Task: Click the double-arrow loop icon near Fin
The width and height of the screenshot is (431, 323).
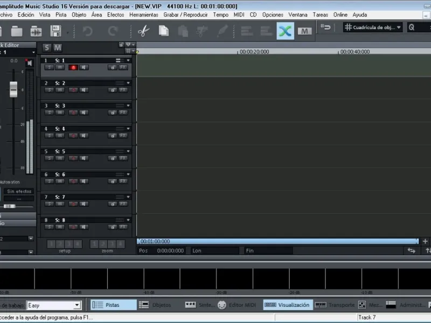Action: point(411,250)
